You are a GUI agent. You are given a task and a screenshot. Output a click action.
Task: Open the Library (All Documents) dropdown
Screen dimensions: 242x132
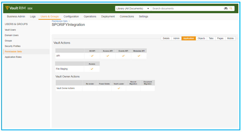pyautogui.click(x=133, y=8)
